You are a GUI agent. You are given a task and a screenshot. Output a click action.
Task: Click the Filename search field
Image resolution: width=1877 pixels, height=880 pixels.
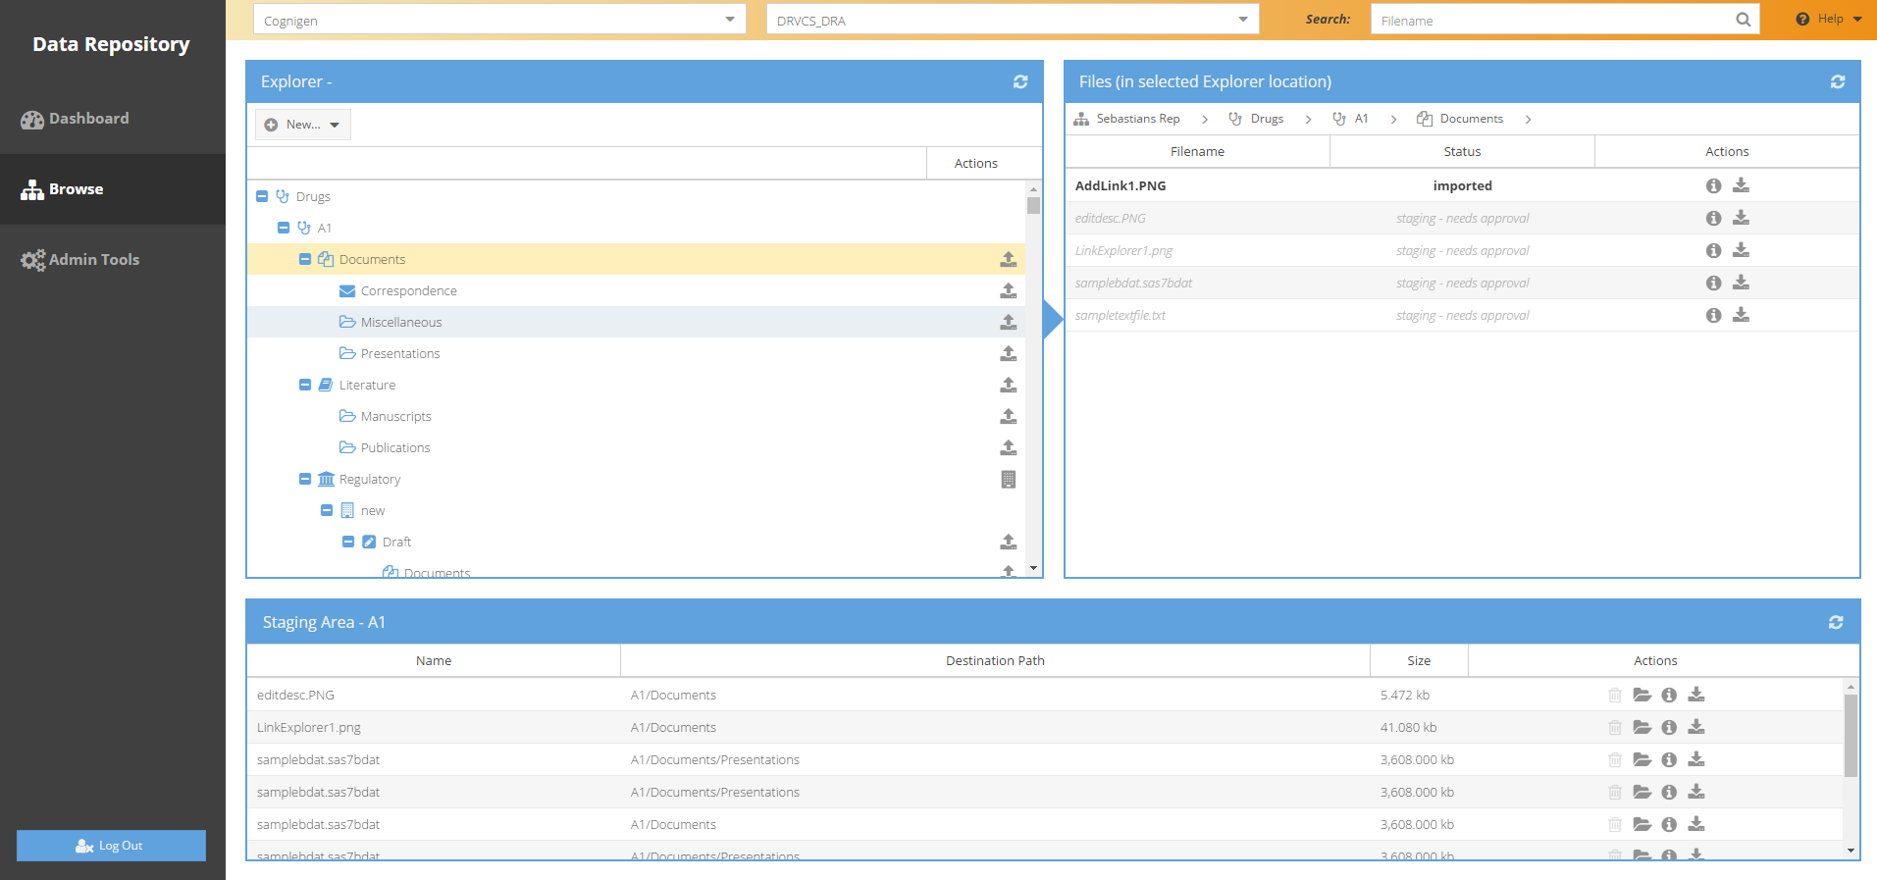click(x=1550, y=20)
